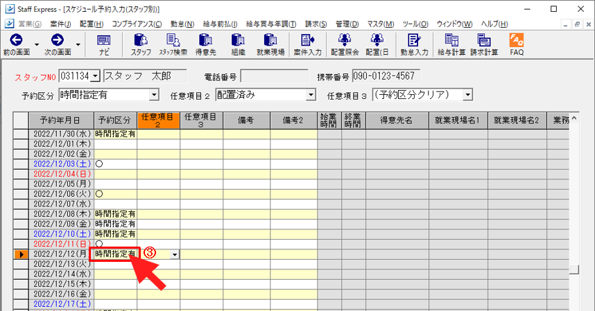The height and width of the screenshot is (311, 595).
Task: Click Staff Express app icon in title bar
Action: (x=10, y=9)
